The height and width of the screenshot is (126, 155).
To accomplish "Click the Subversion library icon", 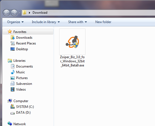I will coord(12,83).
